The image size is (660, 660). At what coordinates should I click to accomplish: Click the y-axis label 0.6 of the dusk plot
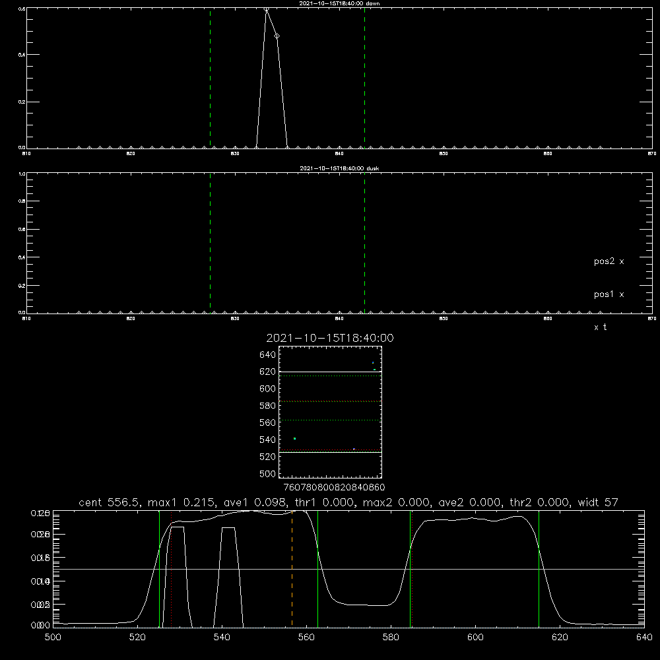click(22, 230)
